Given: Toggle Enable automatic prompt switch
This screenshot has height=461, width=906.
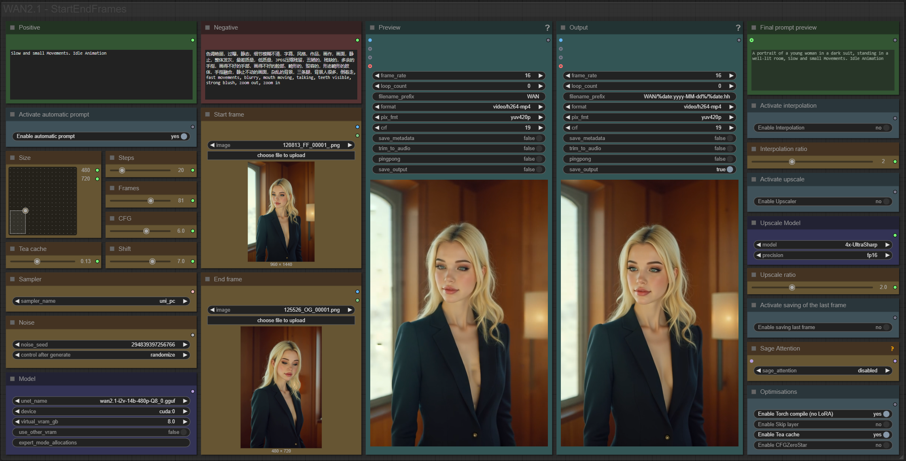Looking at the screenshot, I should [184, 136].
